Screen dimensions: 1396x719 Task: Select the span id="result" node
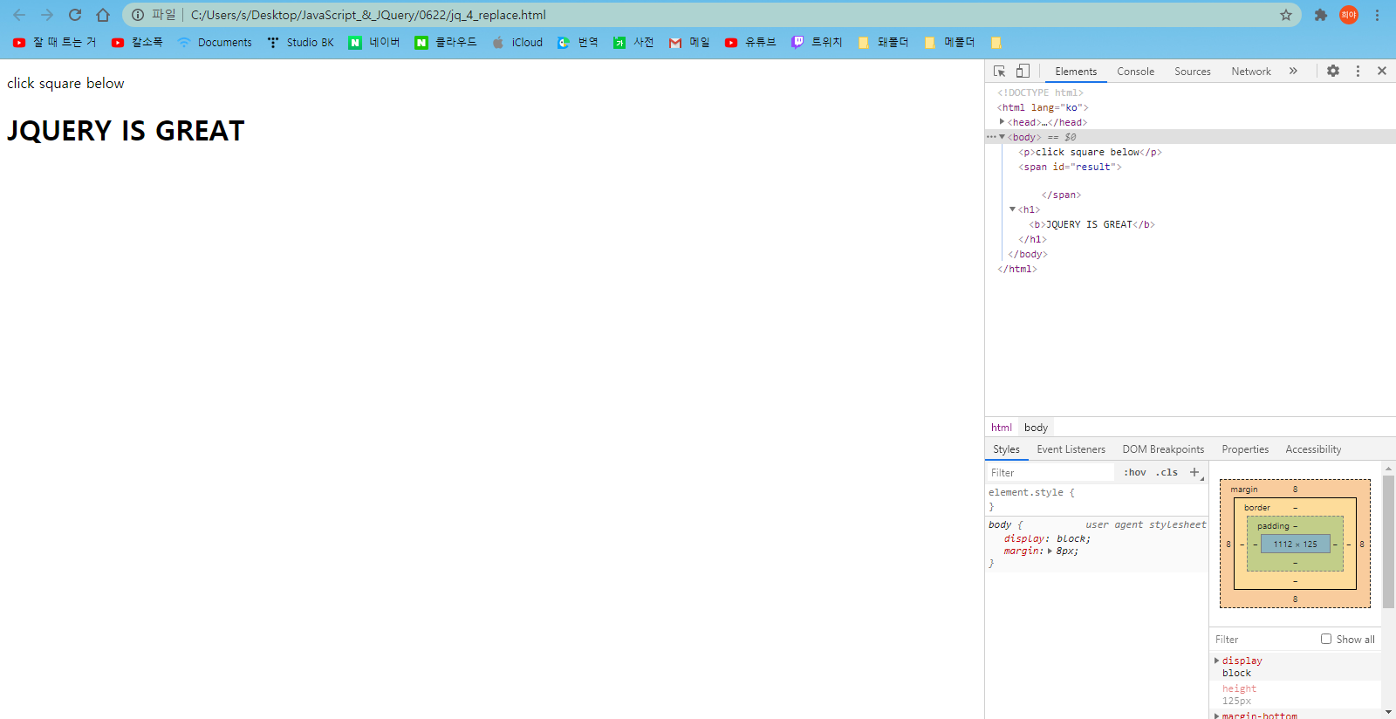pos(1070,167)
